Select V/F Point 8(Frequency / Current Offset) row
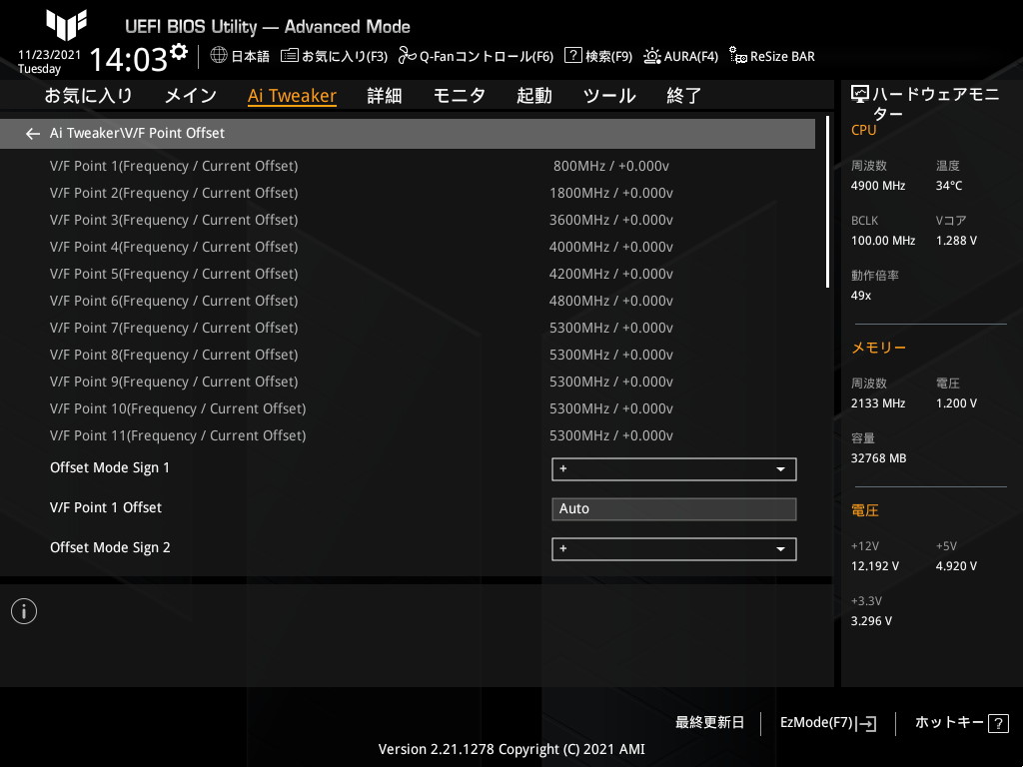The height and width of the screenshot is (767, 1023). click(408, 355)
